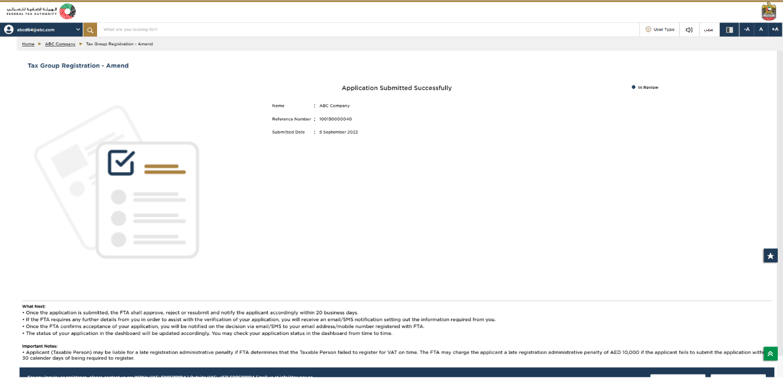Click the 'Tax Group Registration - Amend' page title
783x382 pixels.
[78, 66]
